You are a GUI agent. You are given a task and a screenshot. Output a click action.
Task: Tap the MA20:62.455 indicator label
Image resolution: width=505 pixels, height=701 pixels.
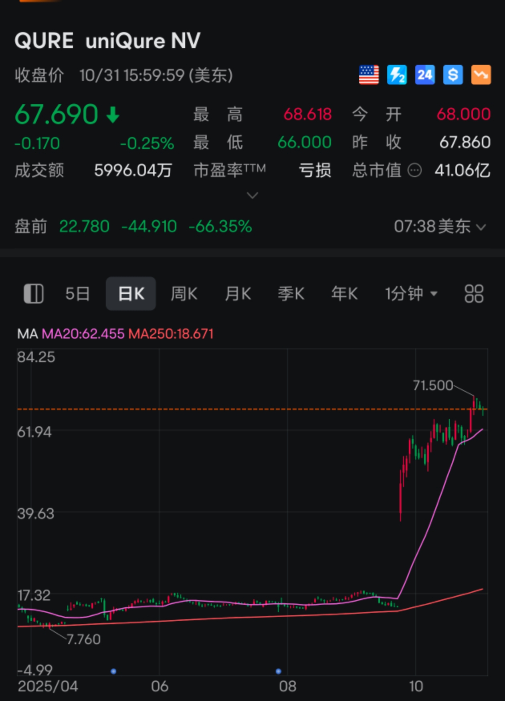click(x=83, y=334)
